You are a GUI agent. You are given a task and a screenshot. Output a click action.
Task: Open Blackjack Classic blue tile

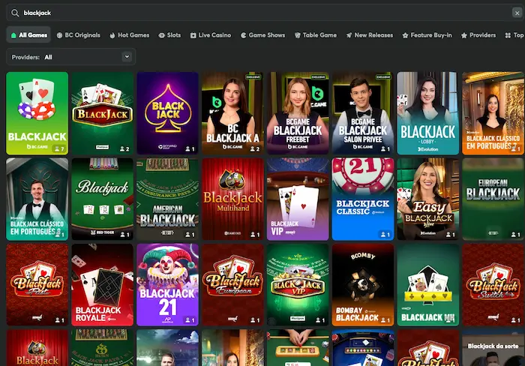[363, 199]
